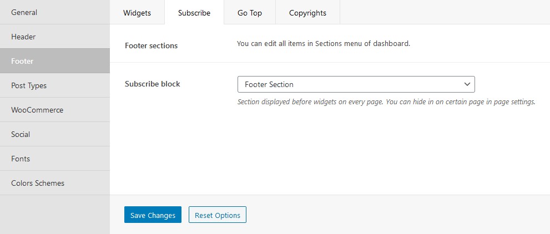Click the Reset Options button
This screenshot has height=234, width=550.
coord(218,215)
